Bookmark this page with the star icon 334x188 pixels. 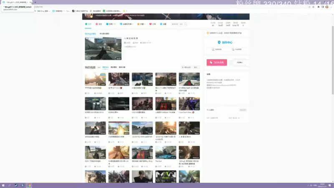(x=314, y=7)
